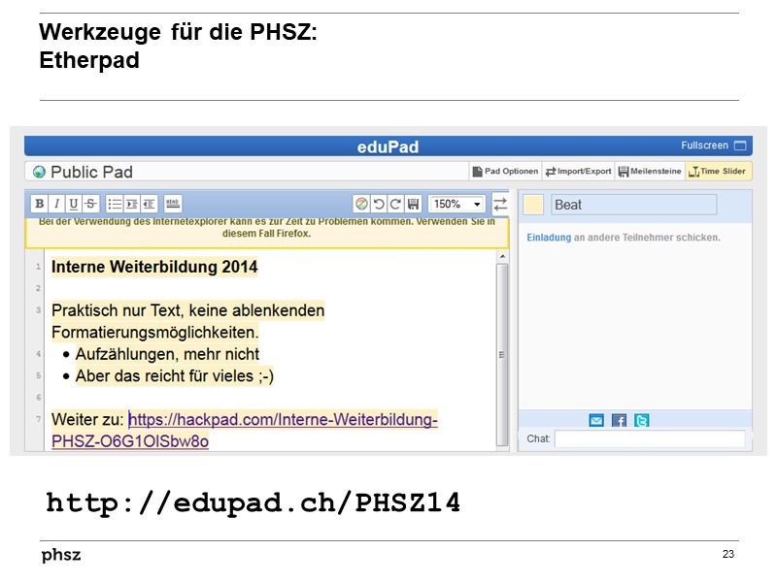Share the pad on Facebook
The height and width of the screenshot is (582, 777).
[x=620, y=420]
